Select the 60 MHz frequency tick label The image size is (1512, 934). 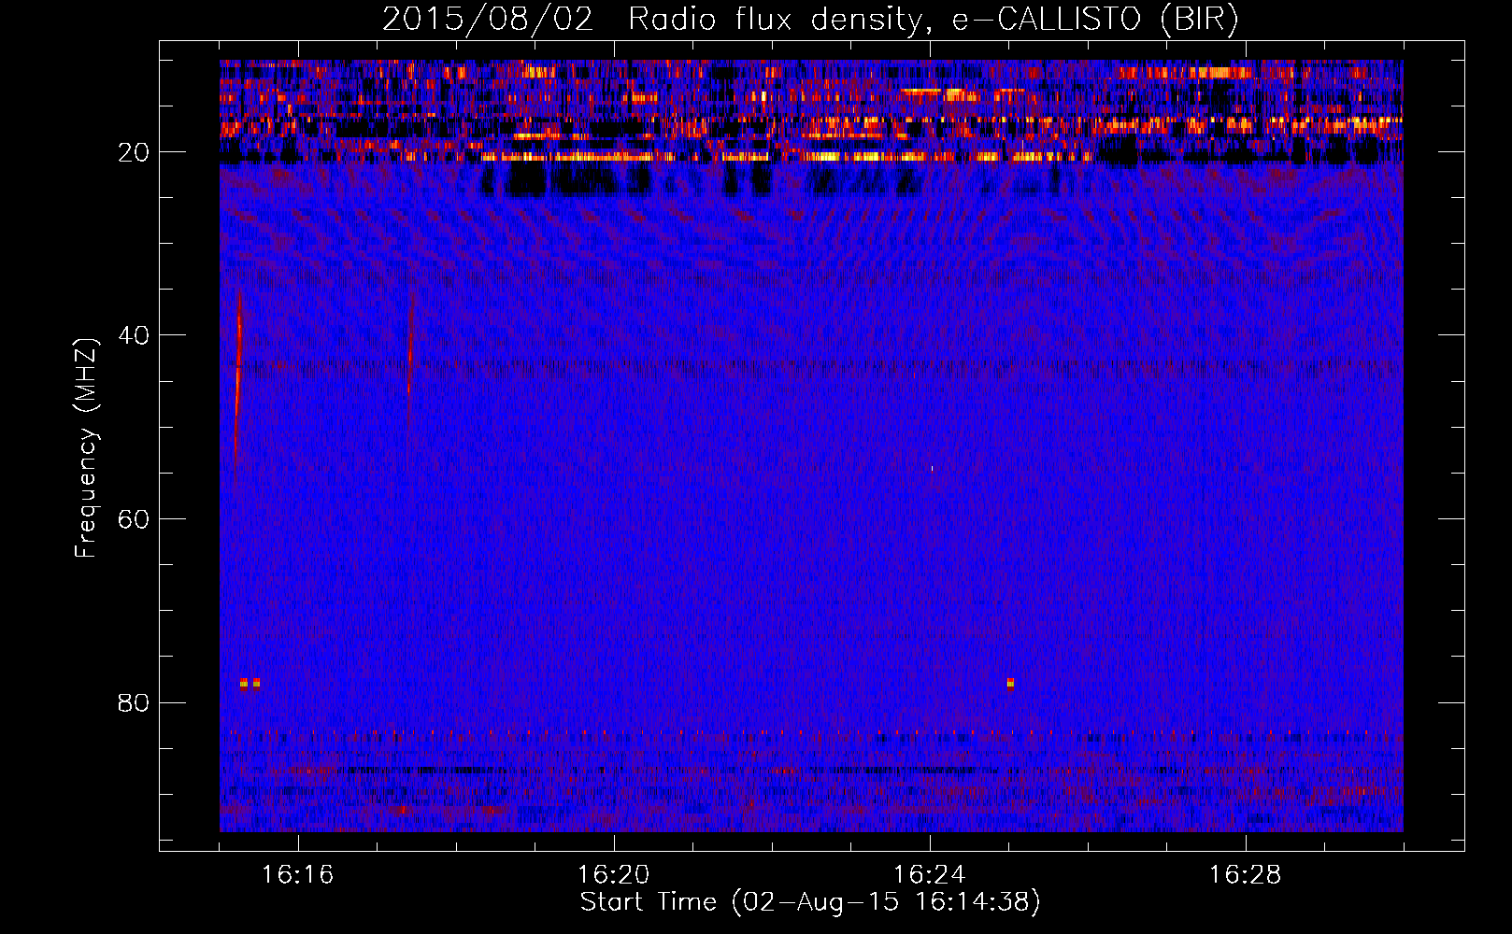(x=134, y=518)
